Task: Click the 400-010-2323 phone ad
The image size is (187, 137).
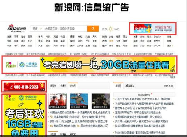Action: (24, 87)
